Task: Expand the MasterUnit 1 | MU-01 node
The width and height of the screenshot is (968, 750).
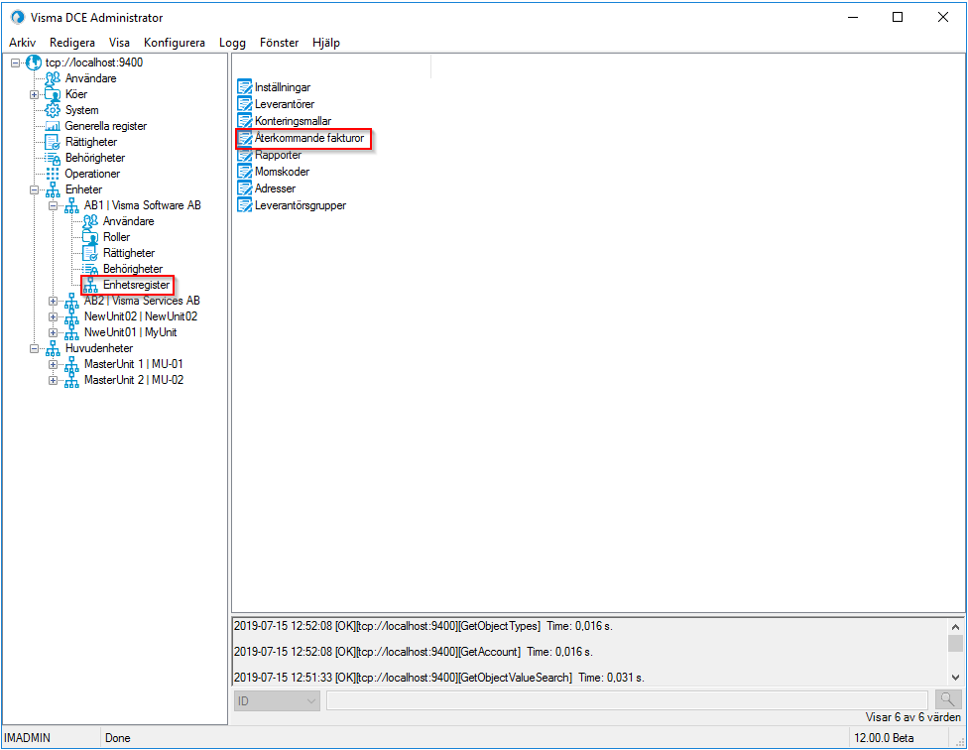Action: [x=52, y=364]
